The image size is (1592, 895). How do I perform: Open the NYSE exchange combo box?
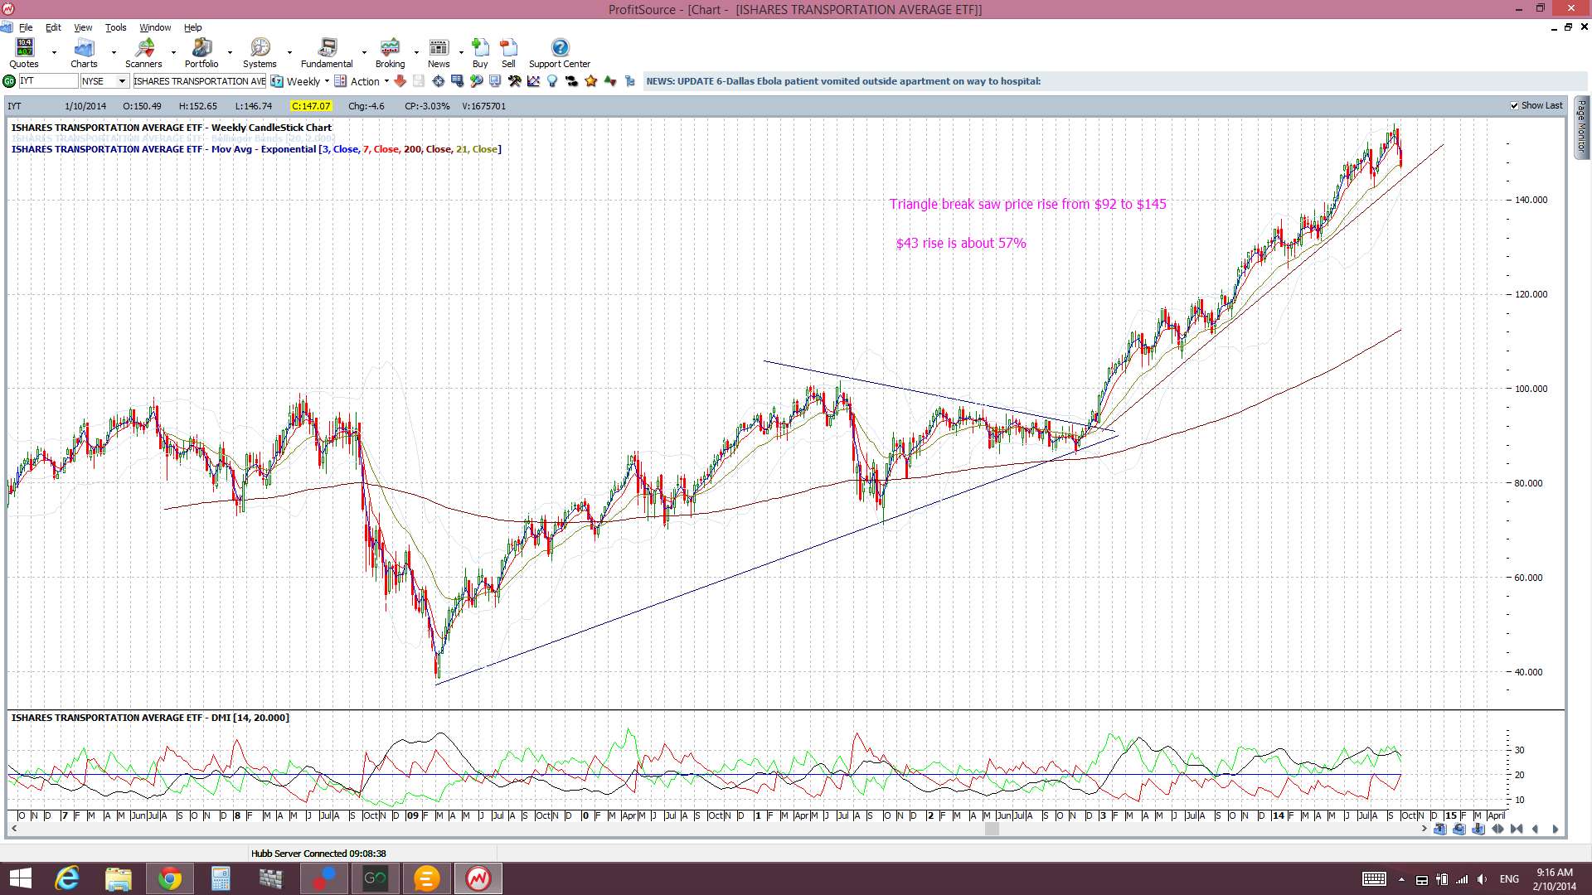tap(104, 81)
